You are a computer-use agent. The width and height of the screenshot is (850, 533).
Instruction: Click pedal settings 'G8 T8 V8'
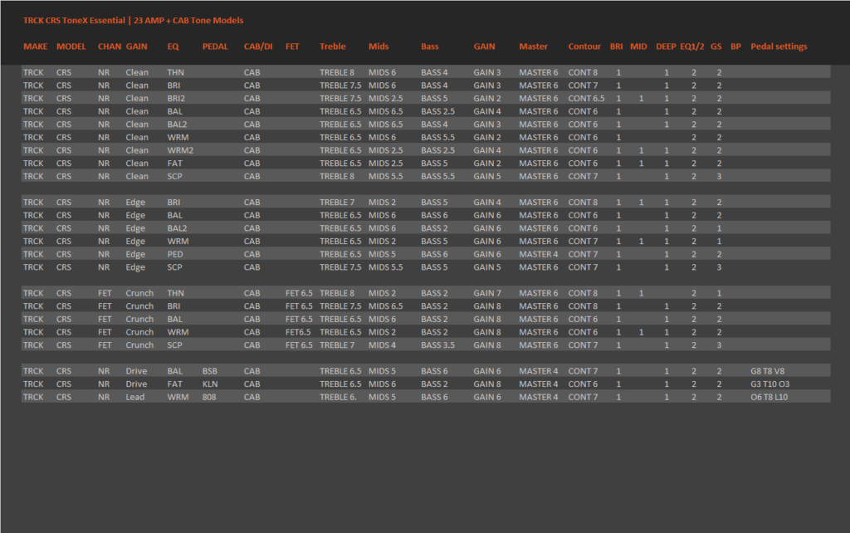coord(768,371)
